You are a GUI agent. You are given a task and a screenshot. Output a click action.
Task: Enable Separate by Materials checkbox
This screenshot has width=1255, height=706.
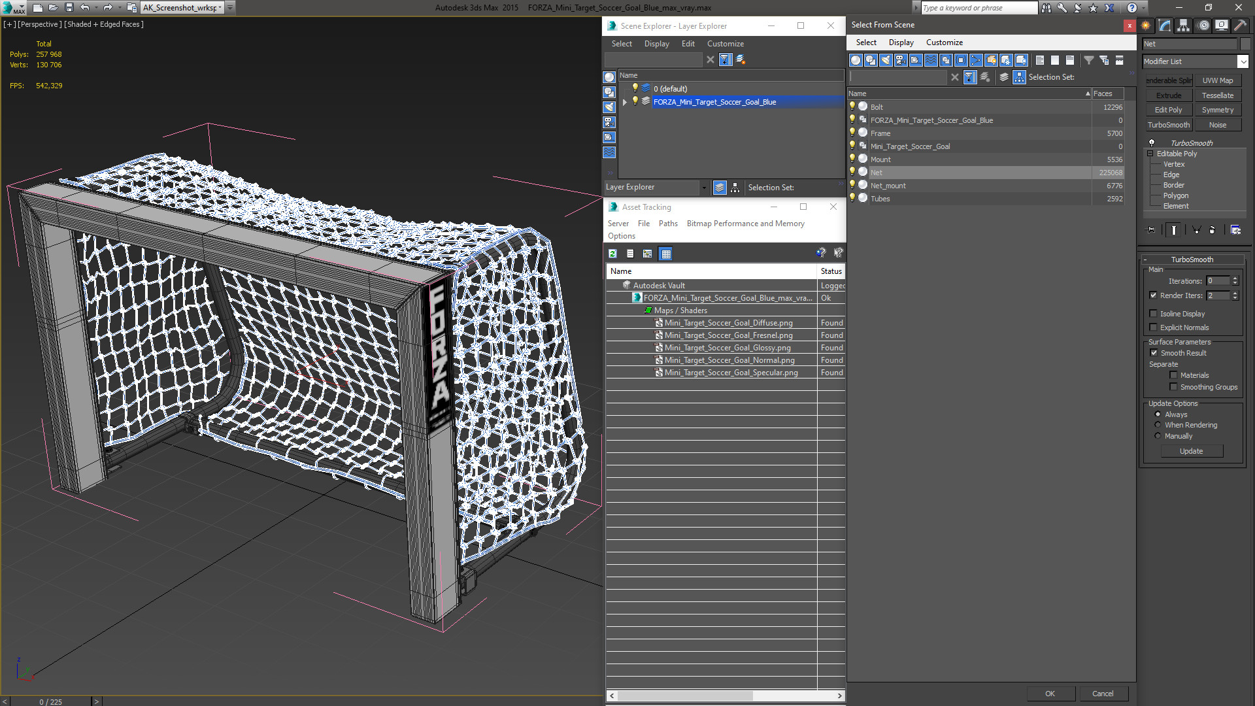tap(1173, 375)
